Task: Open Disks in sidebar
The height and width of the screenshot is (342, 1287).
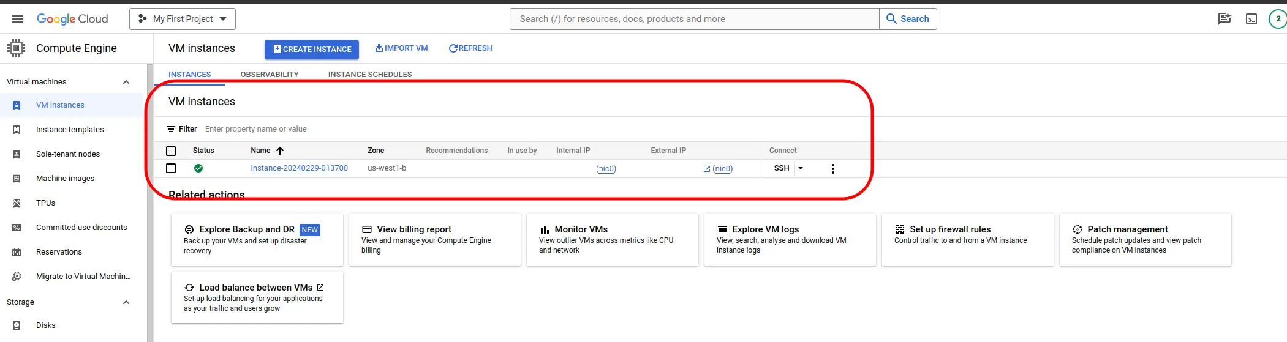Action: click(46, 325)
